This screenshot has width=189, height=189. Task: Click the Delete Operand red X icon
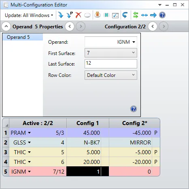click(79, 15)
